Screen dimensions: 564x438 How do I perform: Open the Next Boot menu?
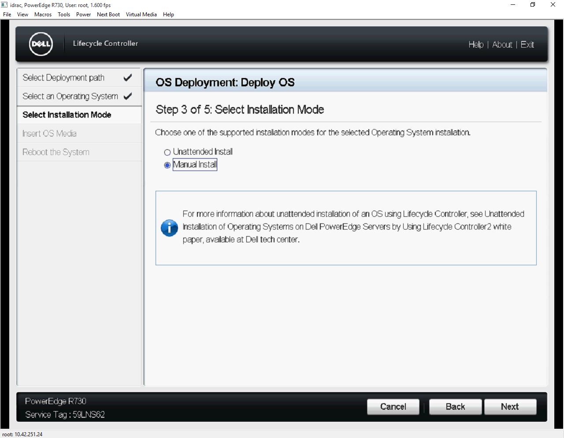click(x=108, y=15)
